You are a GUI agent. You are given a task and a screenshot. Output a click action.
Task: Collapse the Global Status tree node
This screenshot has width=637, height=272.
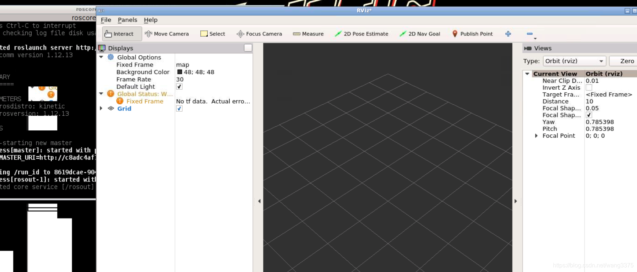click(101, 94)
